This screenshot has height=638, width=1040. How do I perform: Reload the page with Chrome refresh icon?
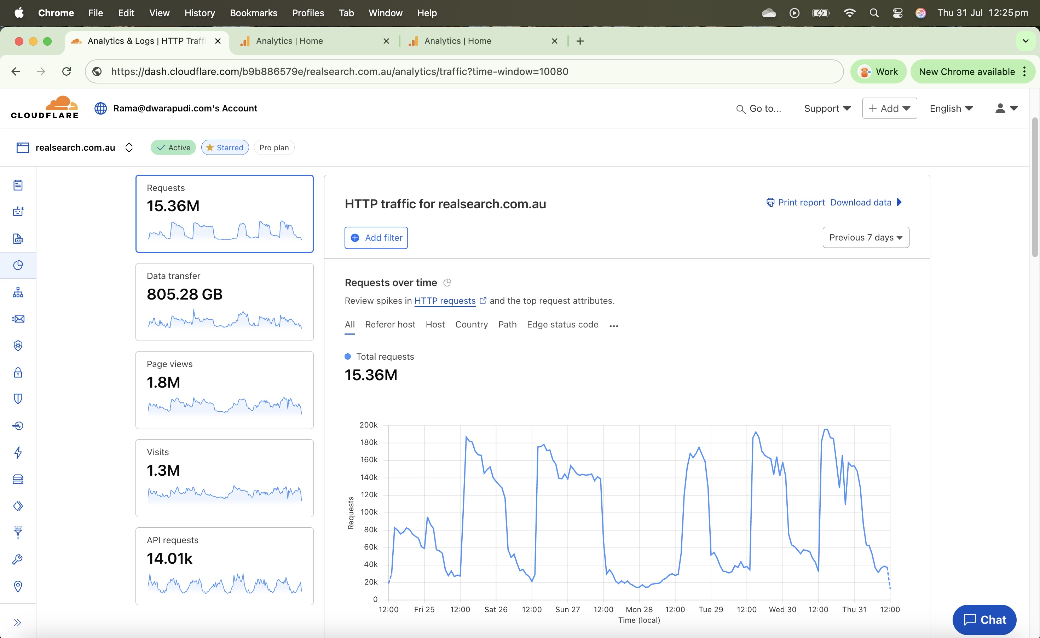[66, 71]
